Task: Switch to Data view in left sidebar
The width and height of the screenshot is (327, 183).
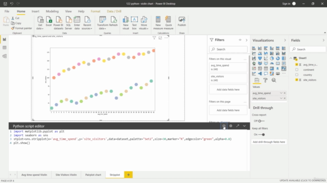Action: (x=5, y=48)
